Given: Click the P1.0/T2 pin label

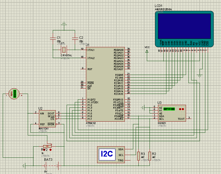Looking at the screenshot, I should (x=91, y=100).
